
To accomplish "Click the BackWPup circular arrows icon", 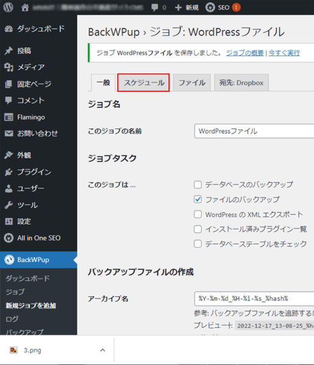I will tap(9, 260).
